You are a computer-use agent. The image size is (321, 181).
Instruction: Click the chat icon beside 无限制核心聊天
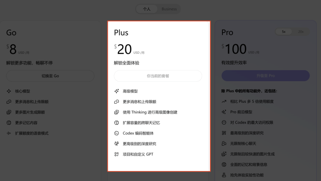click(x=224, y=143)
